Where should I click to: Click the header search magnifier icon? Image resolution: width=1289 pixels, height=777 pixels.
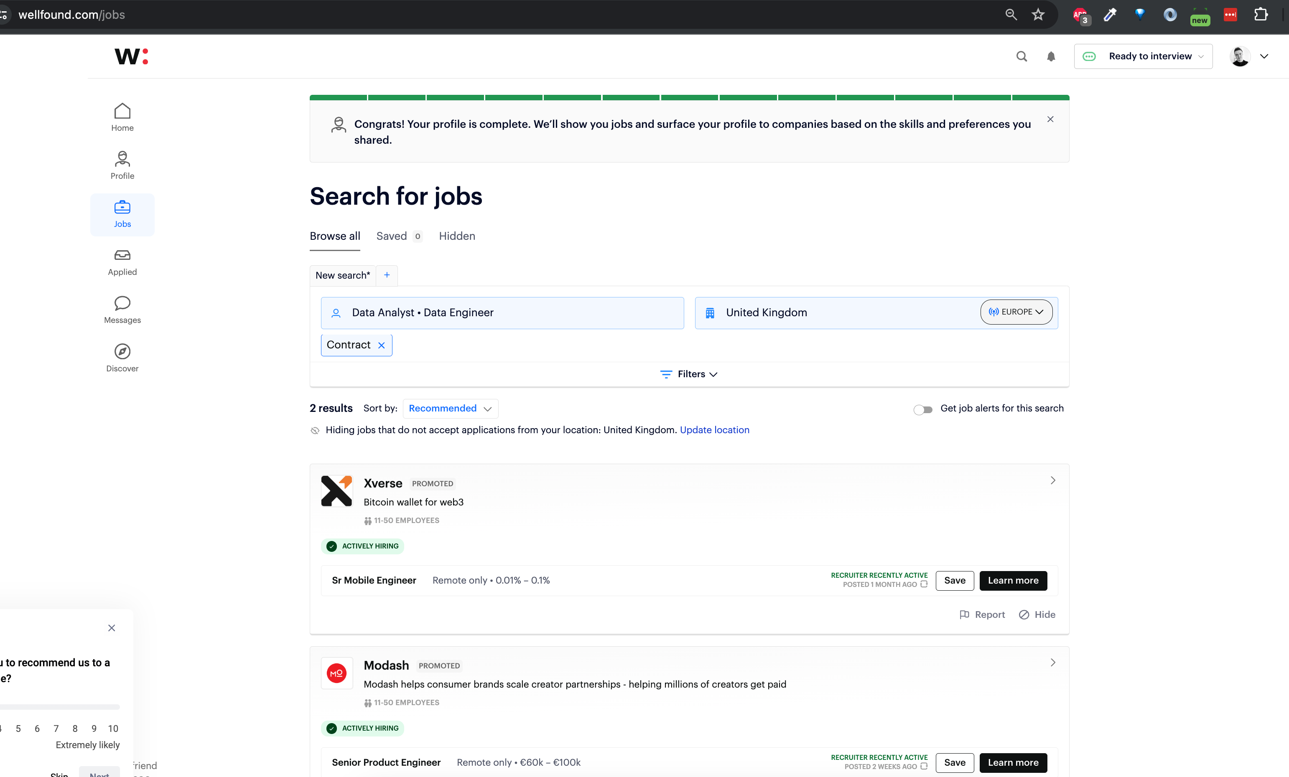click(x=1021, y=56)
